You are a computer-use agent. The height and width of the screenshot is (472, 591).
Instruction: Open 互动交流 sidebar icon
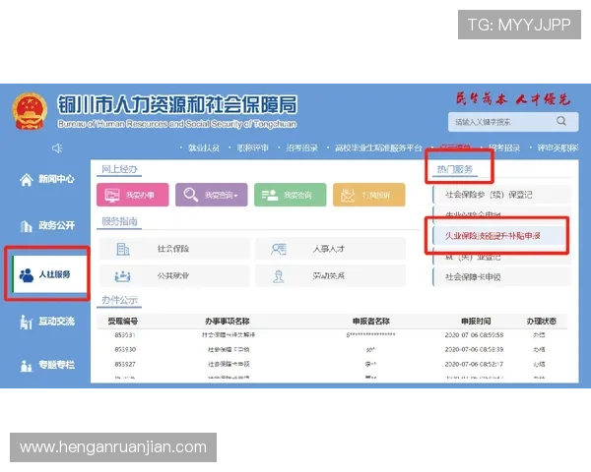click(26, 322)
